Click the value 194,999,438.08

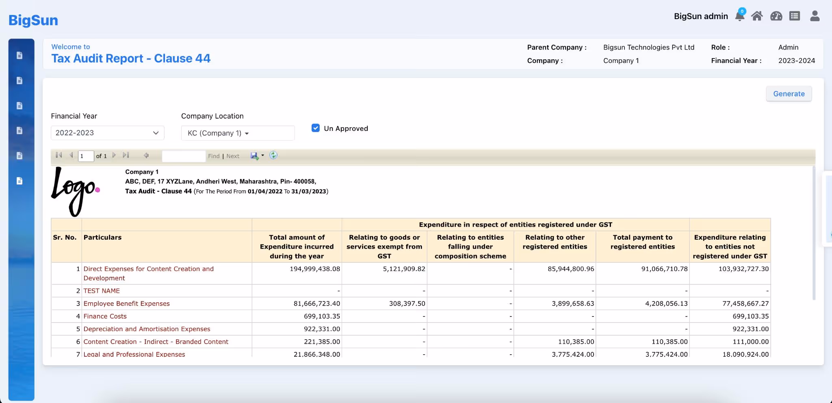click(x=315, y=269)
